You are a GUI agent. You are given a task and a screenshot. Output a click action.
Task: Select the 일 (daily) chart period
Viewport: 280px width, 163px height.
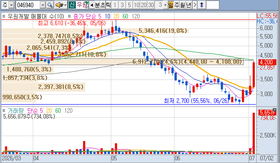pos(171,5)
